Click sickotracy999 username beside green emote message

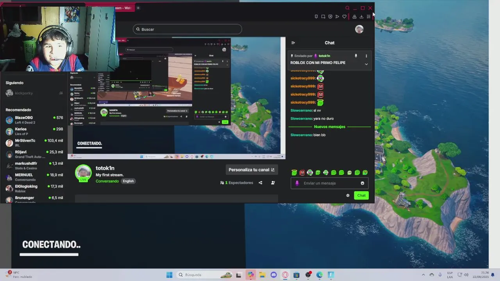pos(303,102)
